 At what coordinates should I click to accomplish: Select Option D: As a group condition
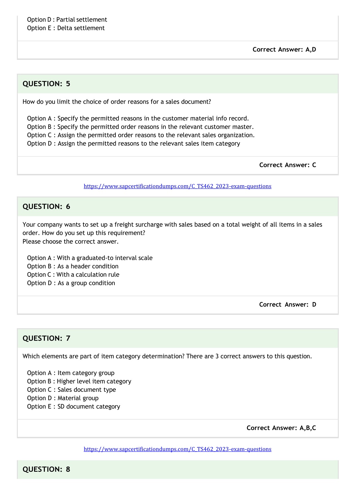(71, 283)
